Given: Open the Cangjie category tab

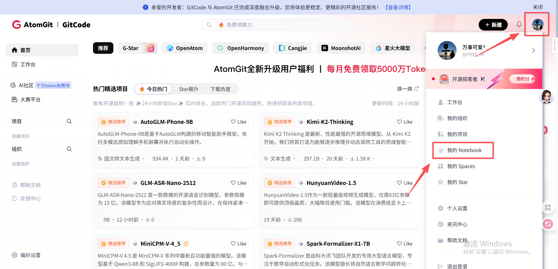Looking at the screenshot, I should (293, 48).
